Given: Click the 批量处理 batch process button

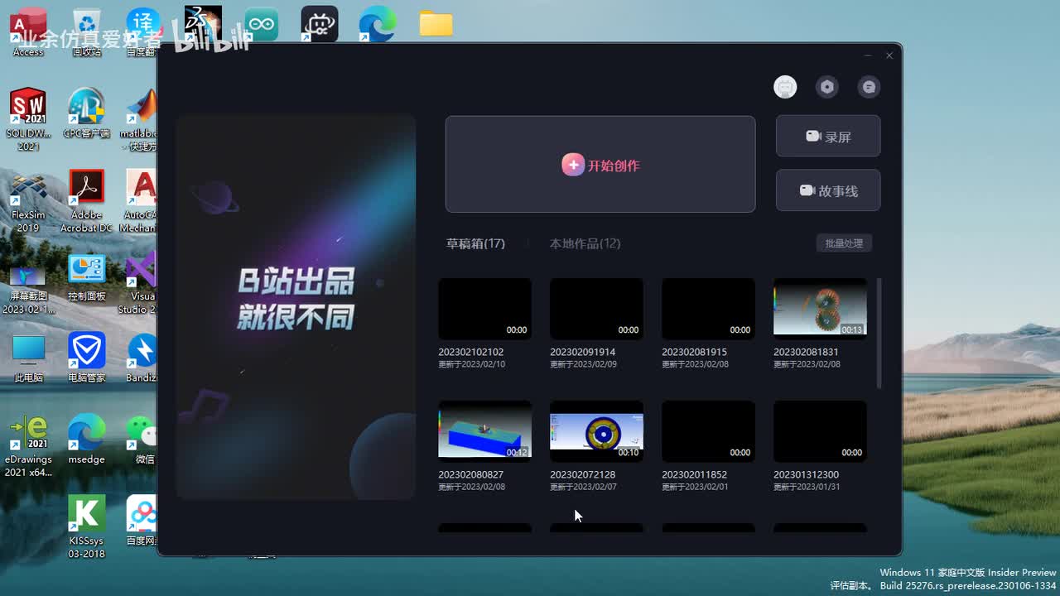Looking at the screenshot, I should pos(844,243).
